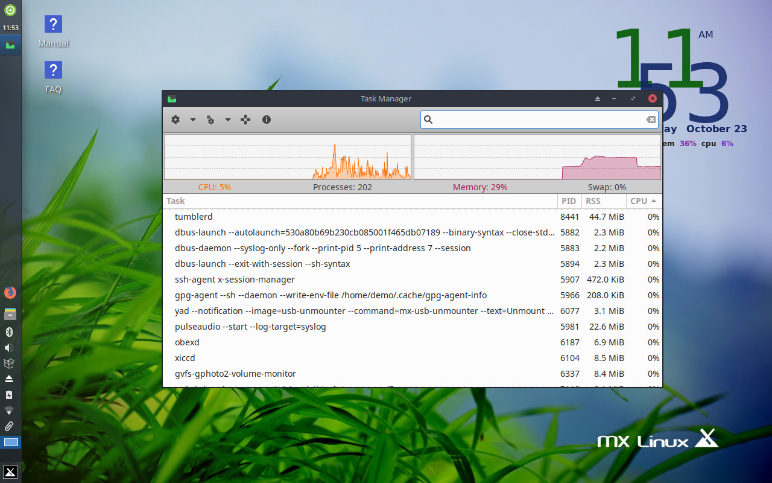
Task: Click the About info icon in toolbar
Action: [266, 120]
